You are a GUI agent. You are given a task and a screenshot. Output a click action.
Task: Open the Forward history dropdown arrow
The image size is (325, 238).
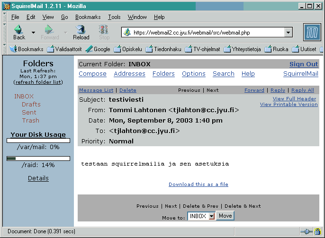pos(65,33)
